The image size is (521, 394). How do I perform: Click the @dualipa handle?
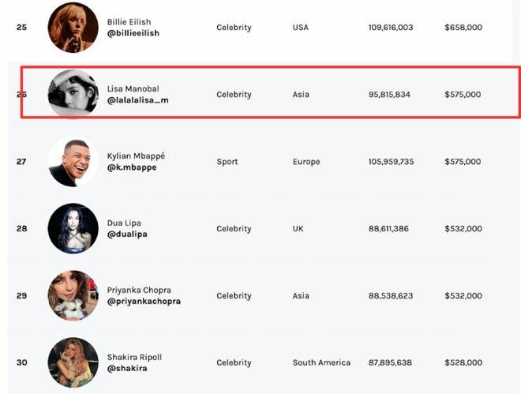127,235
